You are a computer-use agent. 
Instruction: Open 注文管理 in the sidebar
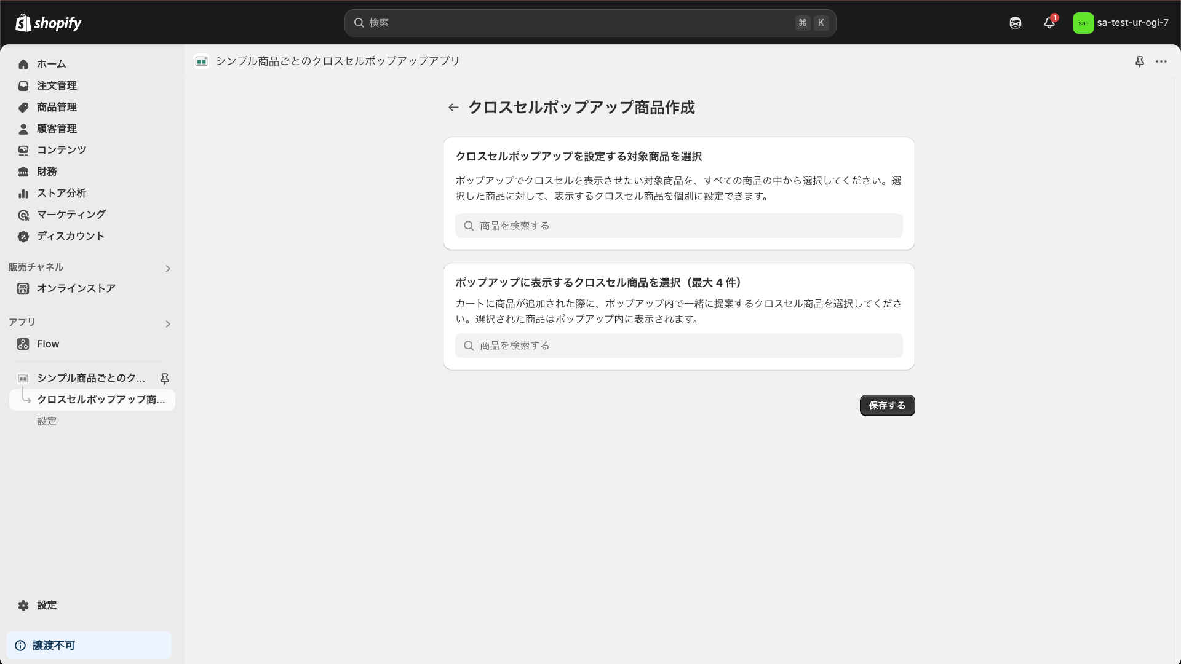point(57,85)
